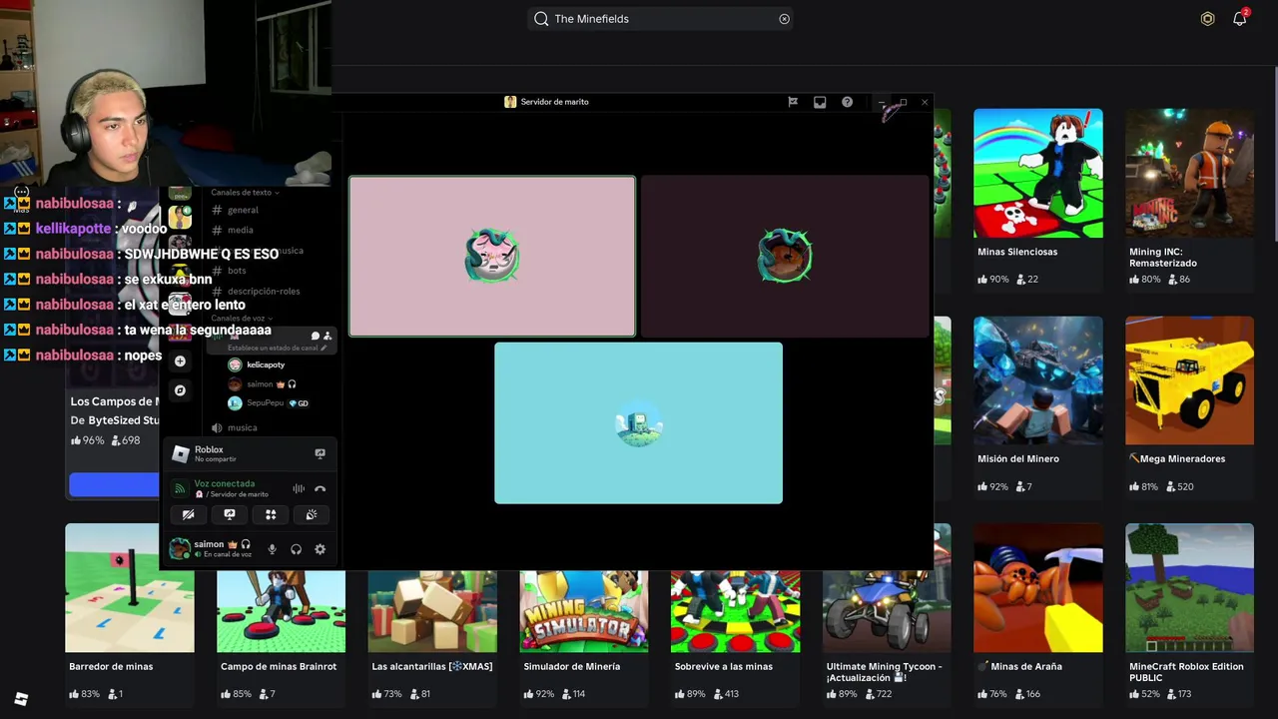Viewport: 1278px width, 719px height.
Task: Mute the Discord microphone
Action: point(272,549)
